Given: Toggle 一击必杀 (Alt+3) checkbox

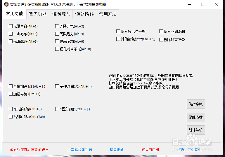Looking at the screenshot, I should tap(11, 34).
